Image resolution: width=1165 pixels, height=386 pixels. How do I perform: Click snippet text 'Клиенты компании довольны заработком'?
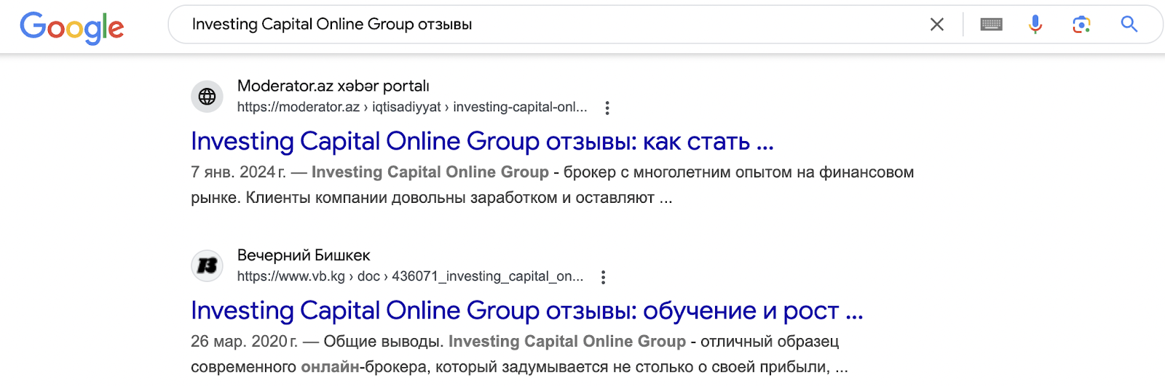(x=401, y=198)
